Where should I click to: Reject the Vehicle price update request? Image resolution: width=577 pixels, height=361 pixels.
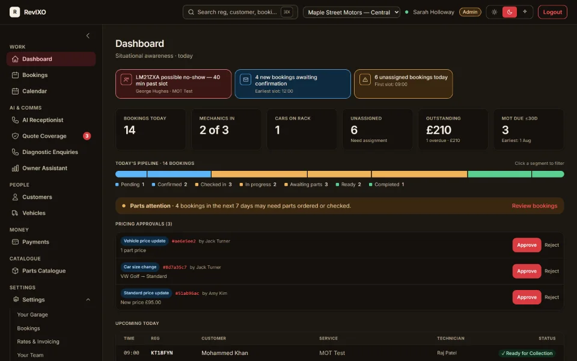tap(552, 245)
